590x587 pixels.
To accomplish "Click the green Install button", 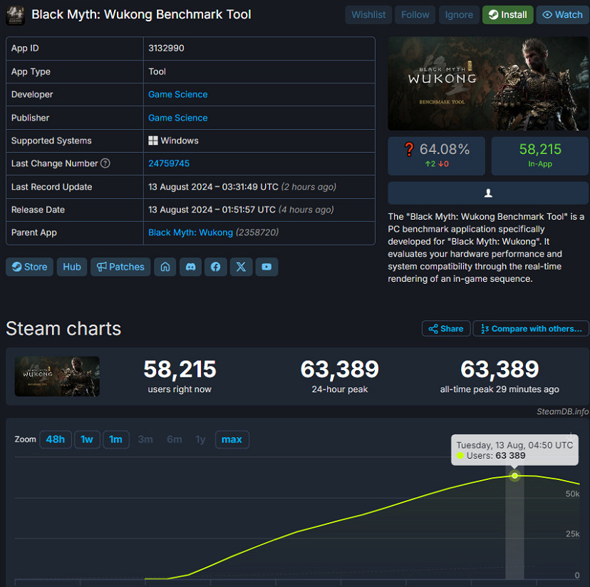I will (x=507, y=15).
